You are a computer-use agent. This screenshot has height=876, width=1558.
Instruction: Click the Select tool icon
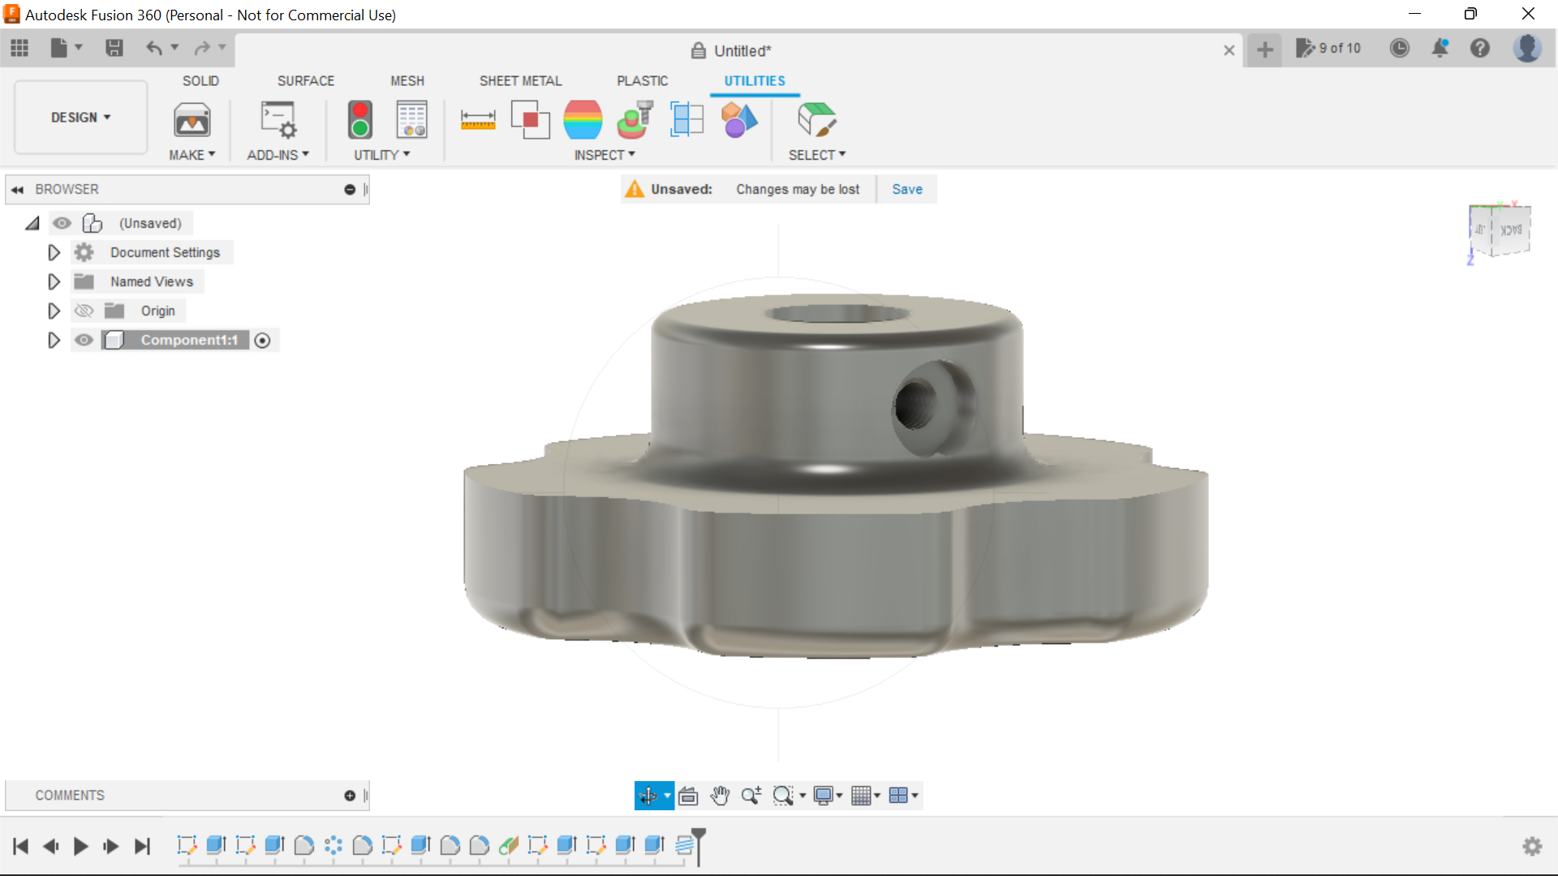pos(817,120)
